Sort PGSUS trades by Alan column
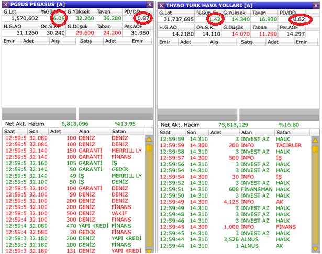 (94, 131)
